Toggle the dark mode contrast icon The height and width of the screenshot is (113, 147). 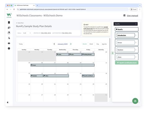[8, 102]
